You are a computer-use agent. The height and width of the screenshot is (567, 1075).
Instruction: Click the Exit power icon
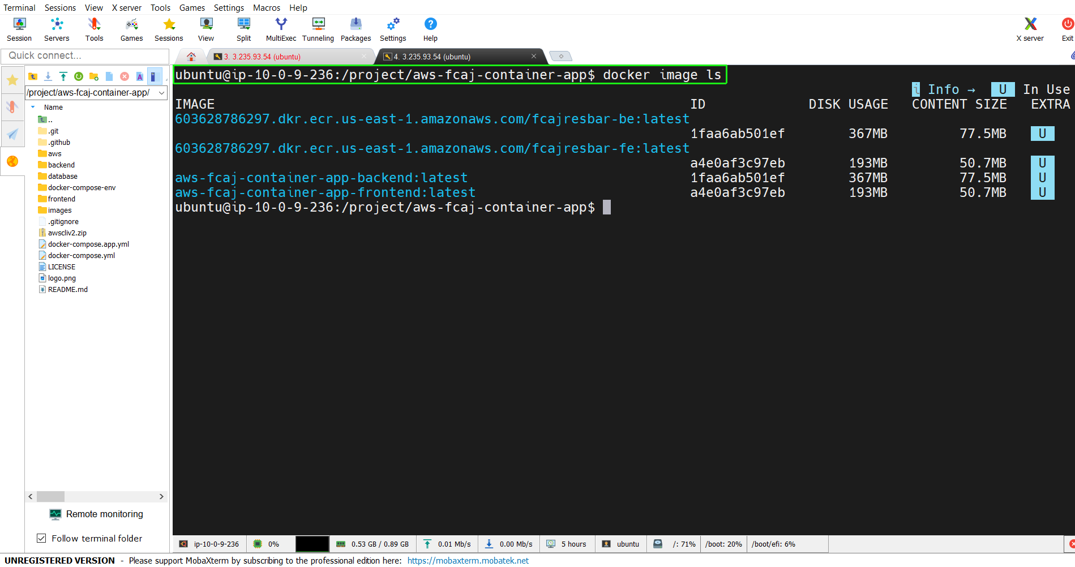[1067, 29]
